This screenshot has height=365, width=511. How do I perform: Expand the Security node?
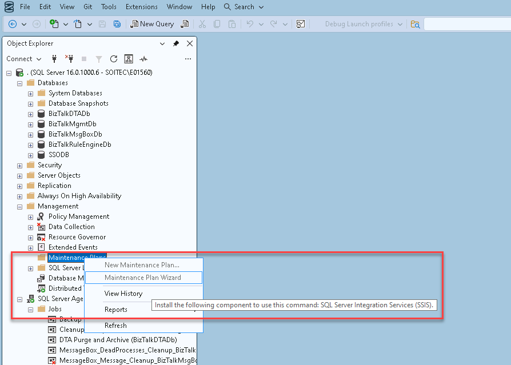(x=20, y=166)
